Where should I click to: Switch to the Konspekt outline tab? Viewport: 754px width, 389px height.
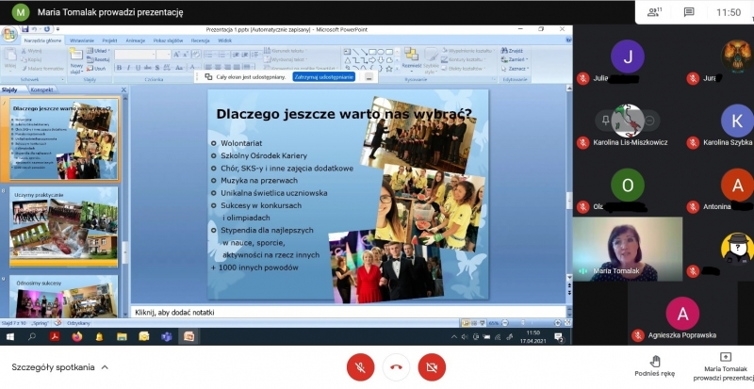click(41, 89)
